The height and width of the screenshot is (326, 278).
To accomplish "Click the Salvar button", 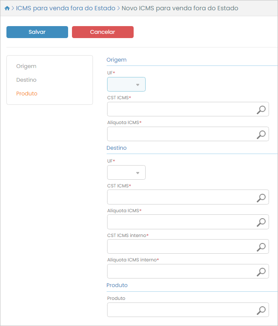I will [x=37, y=32].
